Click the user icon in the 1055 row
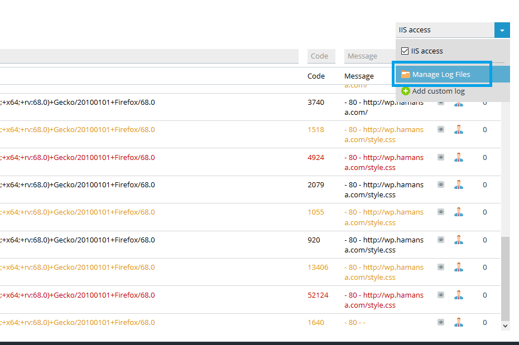 pyautogui.click(x=459, y=212)
